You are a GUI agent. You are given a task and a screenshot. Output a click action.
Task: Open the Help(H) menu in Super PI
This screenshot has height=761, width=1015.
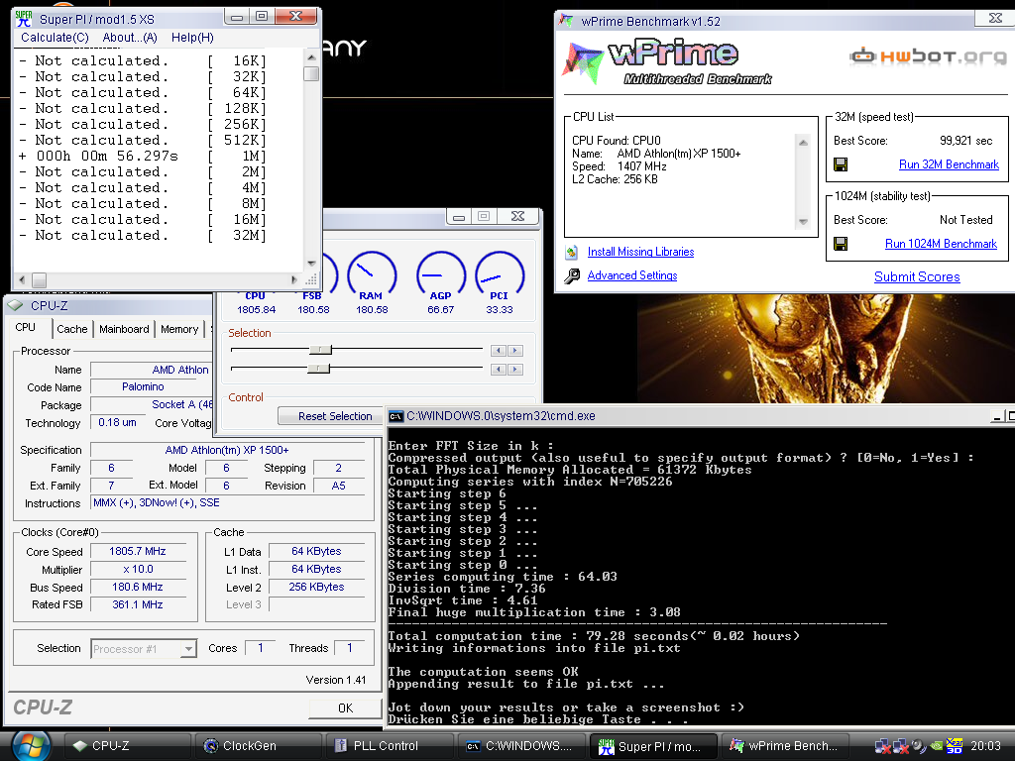(192, 38)
